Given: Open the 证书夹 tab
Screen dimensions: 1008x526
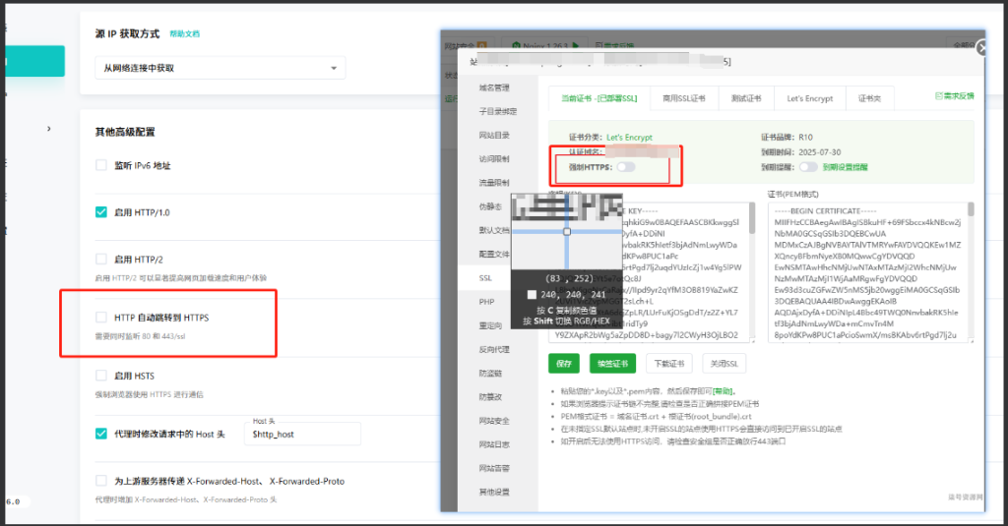Looking at the screenshot, I should [870, 98].
